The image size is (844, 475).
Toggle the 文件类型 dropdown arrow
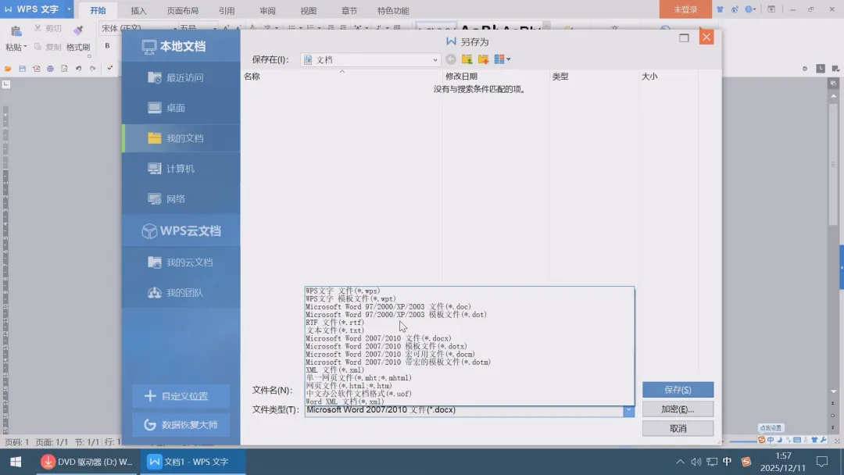click(x=628, y=410)
